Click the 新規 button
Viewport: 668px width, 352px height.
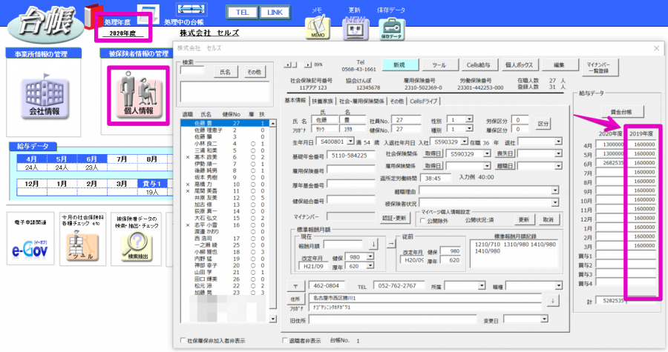(x=399, y=65)
